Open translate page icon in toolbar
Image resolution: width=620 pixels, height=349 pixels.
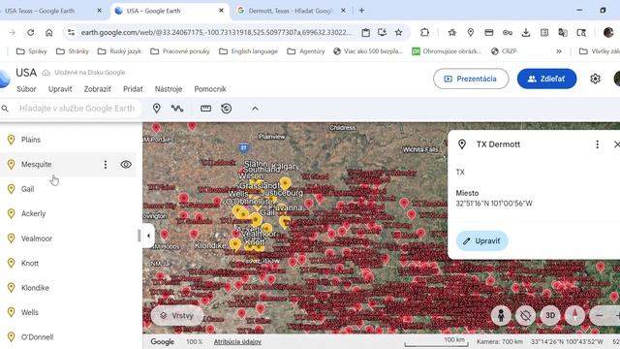(x=563, y=32)
